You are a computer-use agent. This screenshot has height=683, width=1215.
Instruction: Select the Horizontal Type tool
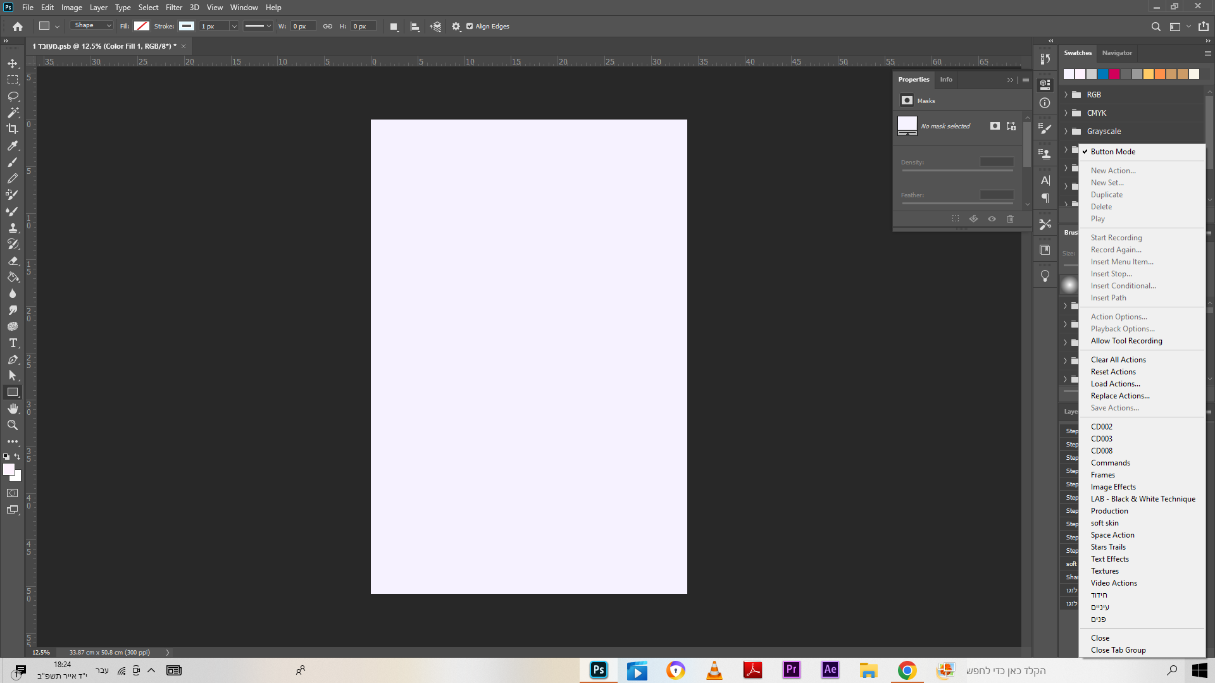point(13,343)
